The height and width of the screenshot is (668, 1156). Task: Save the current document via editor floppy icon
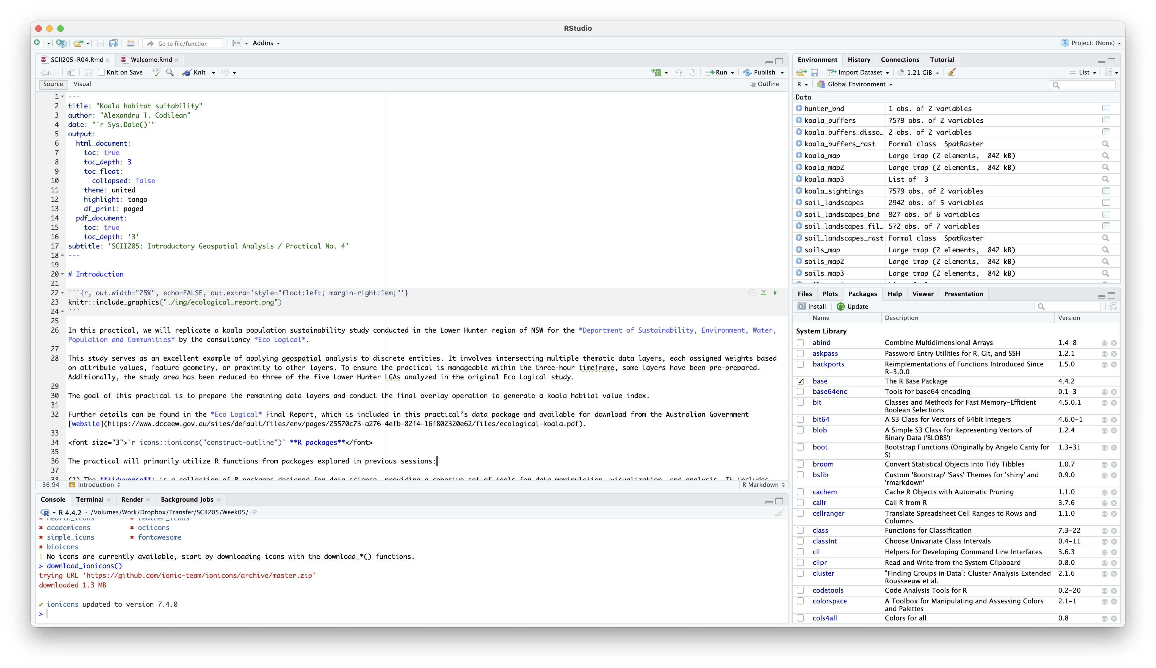(x=88, y=73)
